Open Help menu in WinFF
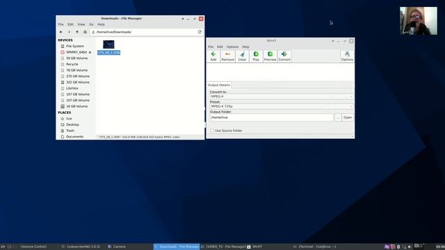This screenshot has height=250, width=445. 245,47
